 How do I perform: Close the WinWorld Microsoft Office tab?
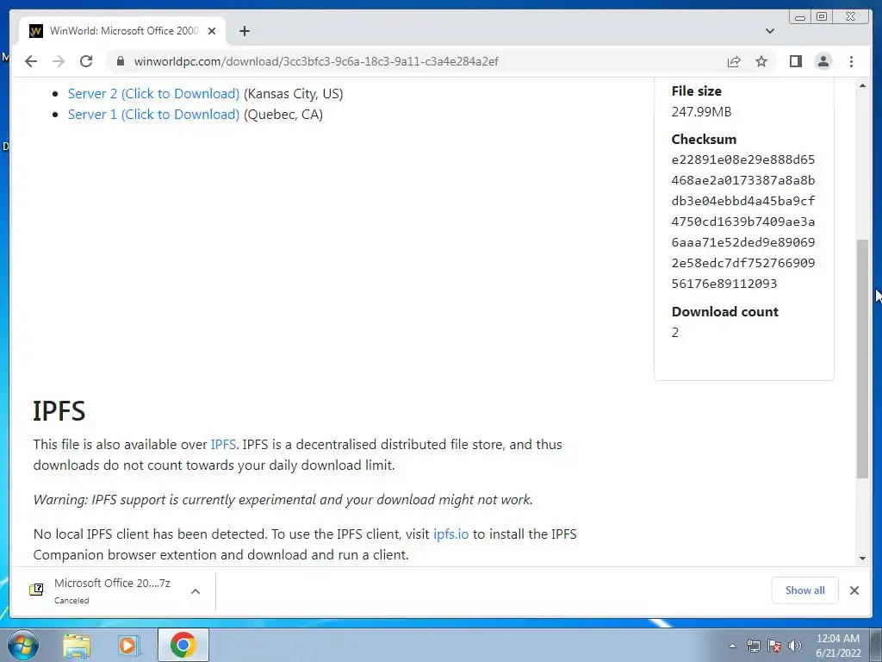coord(212,31)
